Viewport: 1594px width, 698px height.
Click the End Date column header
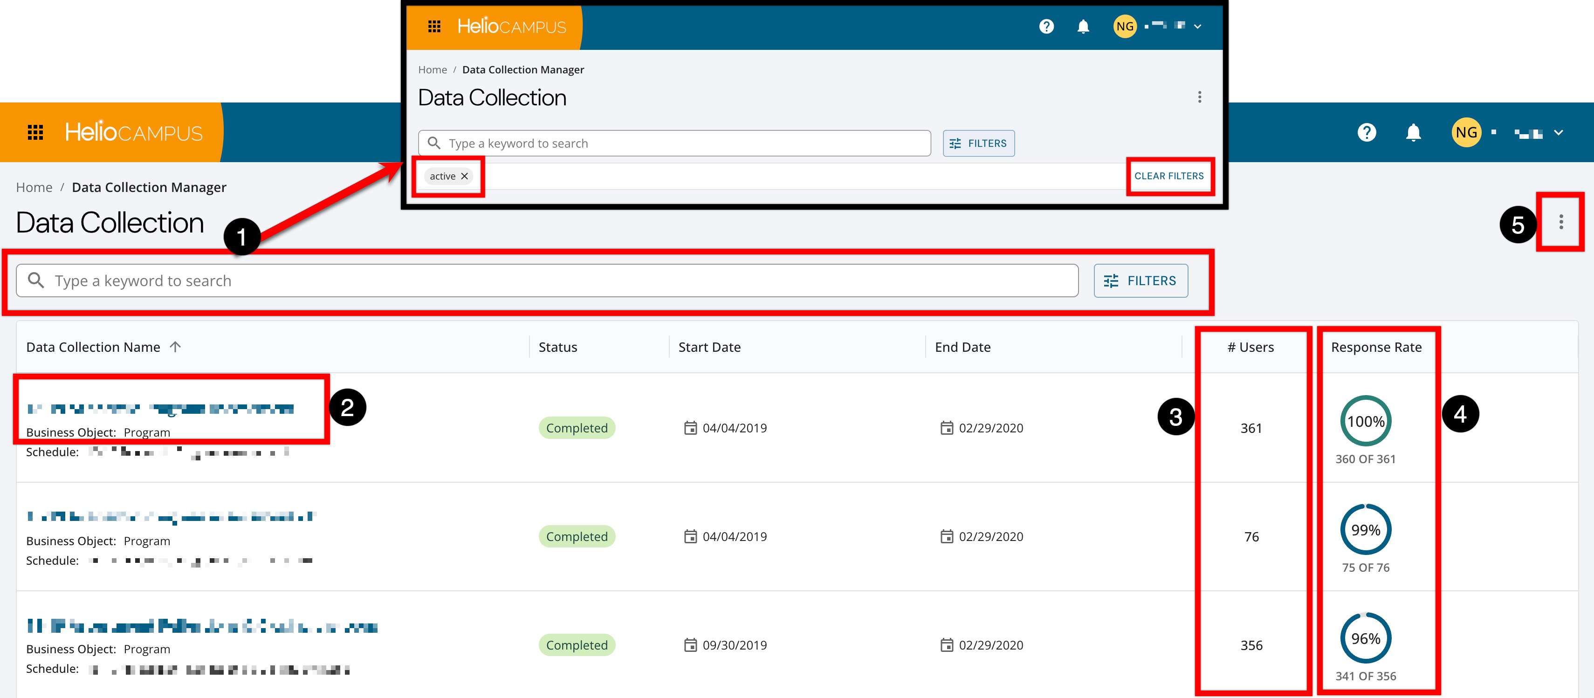[962, 347]
